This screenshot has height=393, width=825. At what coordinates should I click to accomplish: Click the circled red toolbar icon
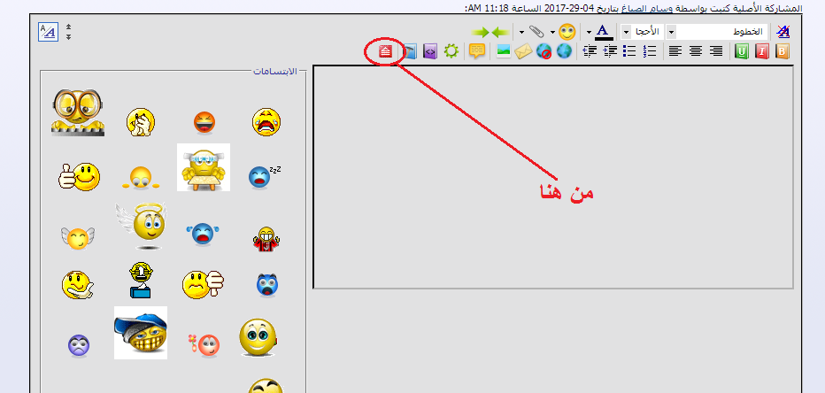[x=386, y=51]
